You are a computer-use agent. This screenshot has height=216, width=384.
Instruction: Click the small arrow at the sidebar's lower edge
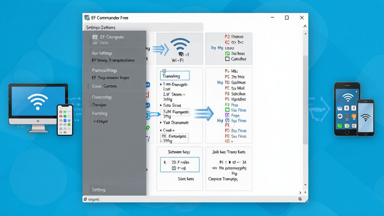147,169
